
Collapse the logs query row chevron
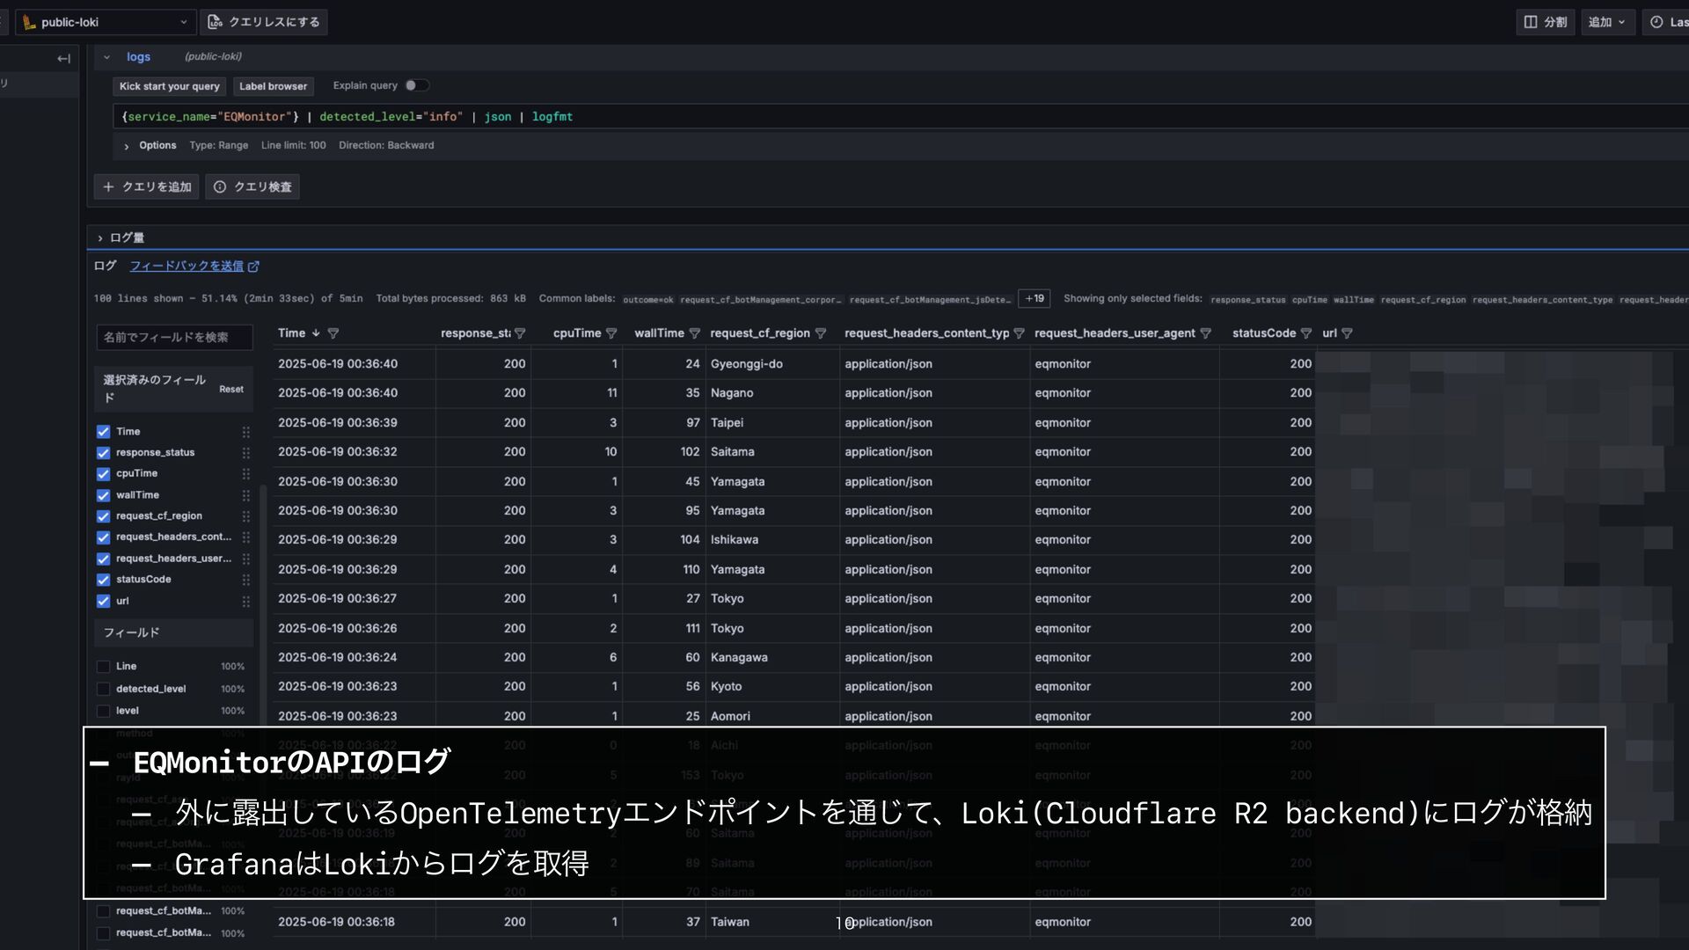click(x=106, y=57)
